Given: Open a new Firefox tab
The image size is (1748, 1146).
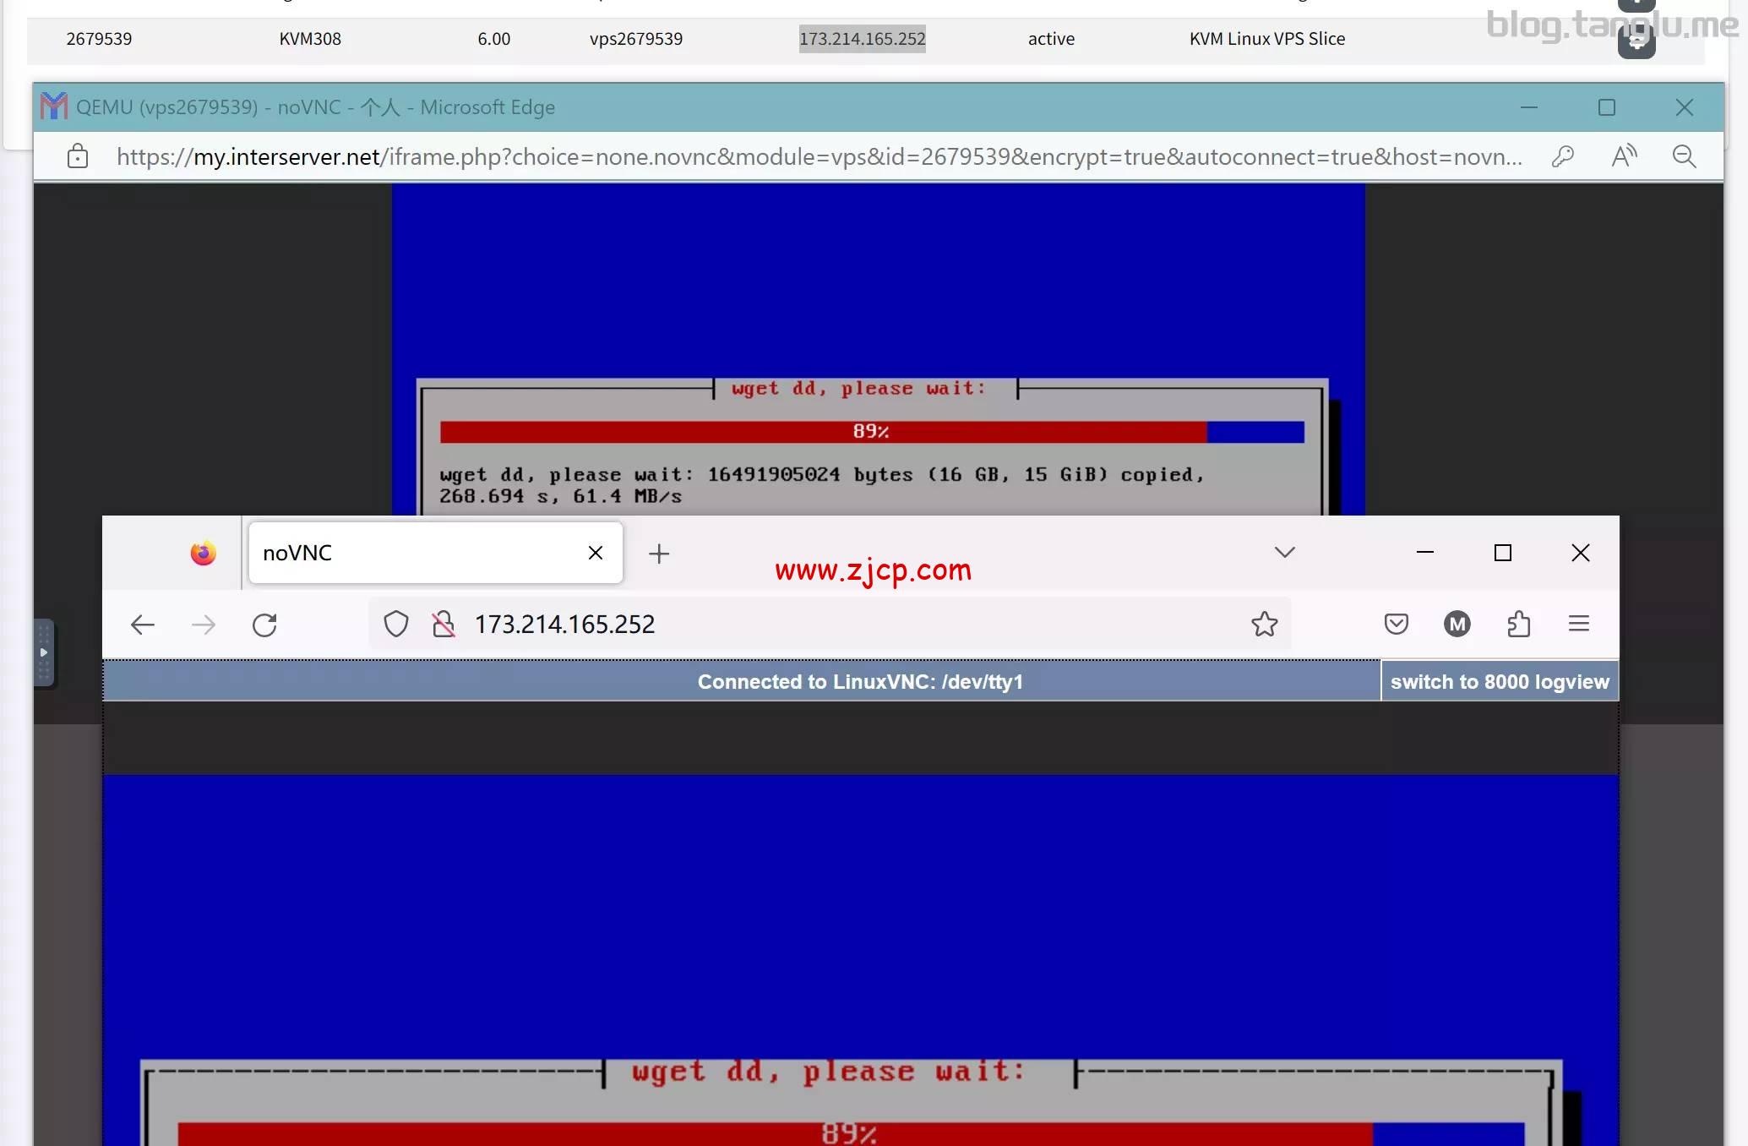Looking at the screenshot, I should pos(659,554).
